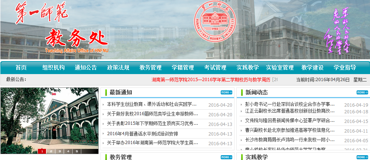This screenshot has height=160, width=370.
Task: Show slide 3 in the image carousel
Action: 60,151
